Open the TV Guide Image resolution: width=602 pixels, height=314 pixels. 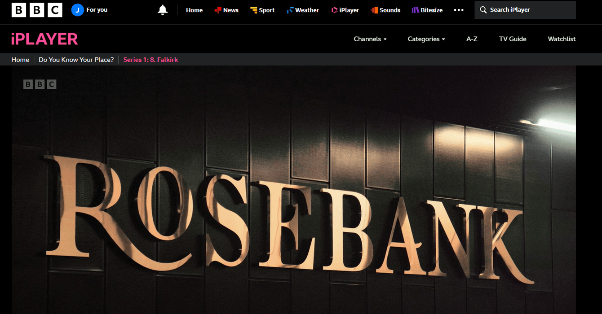click(x=513, y=39)
